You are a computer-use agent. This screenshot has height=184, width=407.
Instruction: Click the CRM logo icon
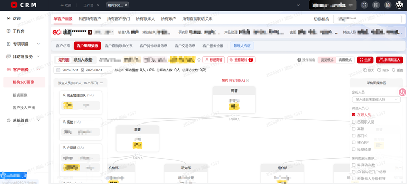pos(14,5)
